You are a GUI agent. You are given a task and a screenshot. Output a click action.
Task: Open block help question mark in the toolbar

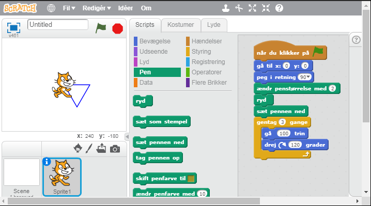click(x=279, y=8)
